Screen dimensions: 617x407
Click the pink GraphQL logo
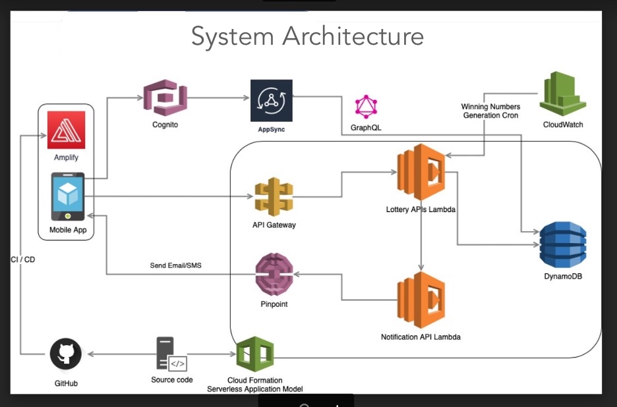[366, 107]
